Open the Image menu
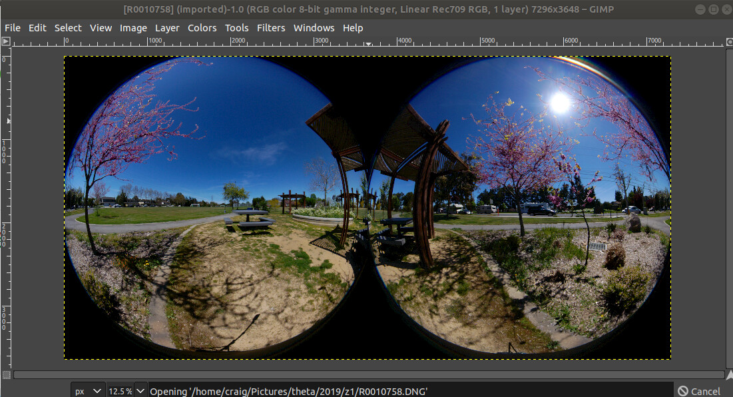This screenshot has width=733, height=397. point(133,28)
